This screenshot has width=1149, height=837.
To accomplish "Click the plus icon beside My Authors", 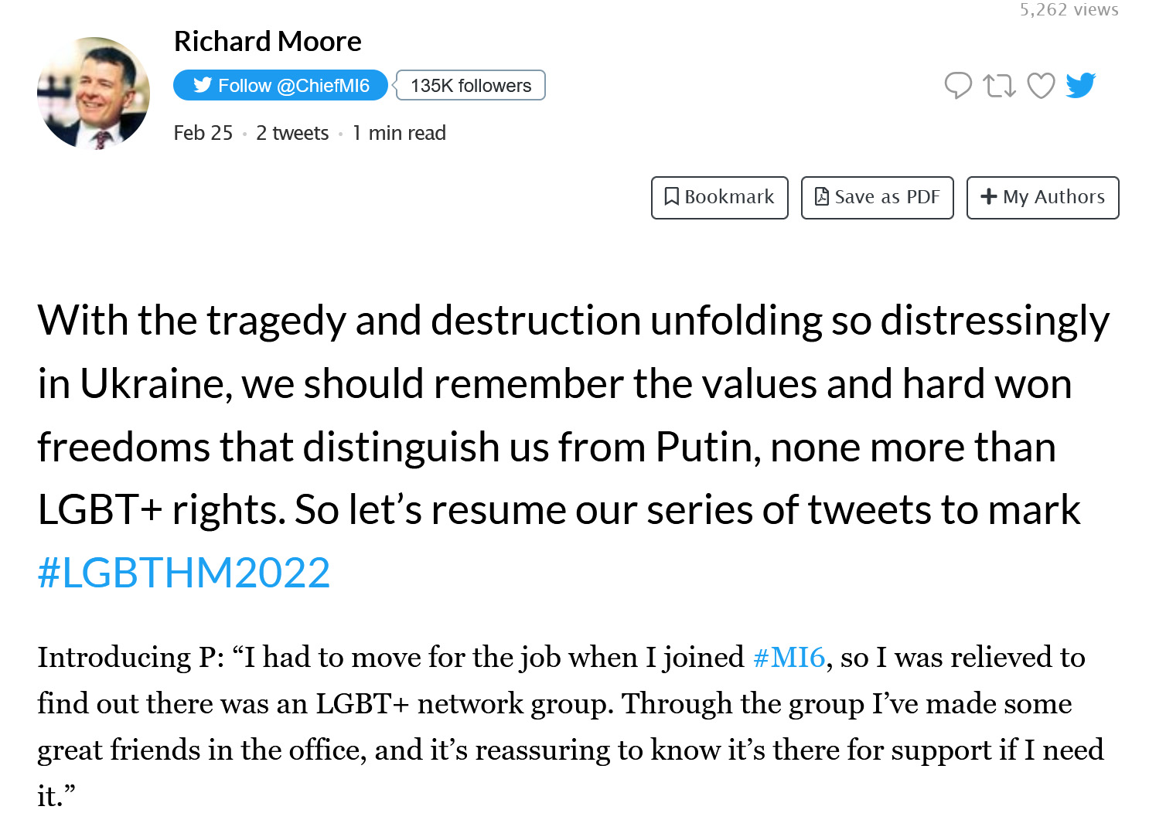I will [x=988, y=197].
